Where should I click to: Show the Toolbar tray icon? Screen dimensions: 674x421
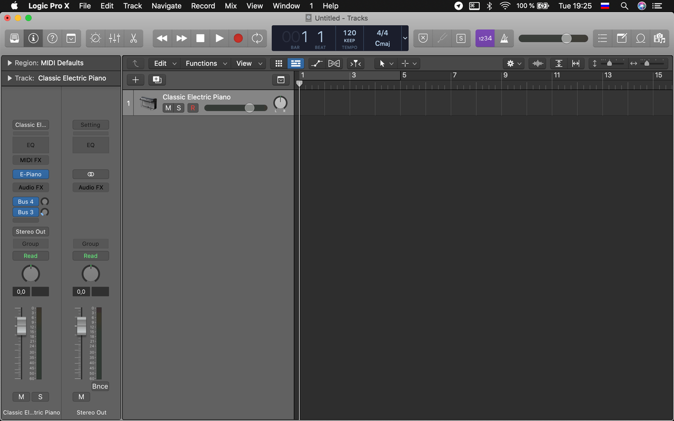(71, 38)
